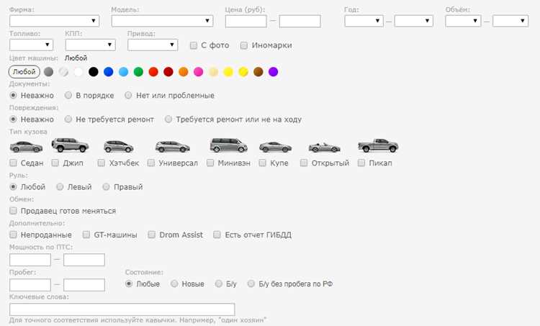Viewport: 540px width, 326px height.
Task: Click the open convertible car icon
Action: pos(324,148)
